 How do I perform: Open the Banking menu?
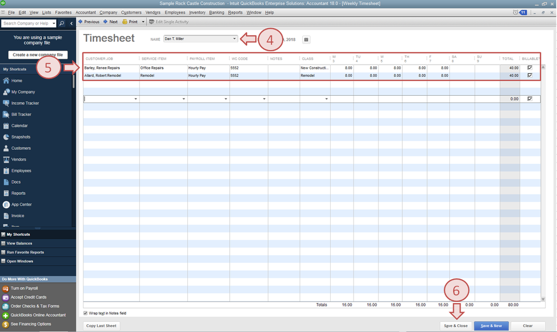(217, 12)
